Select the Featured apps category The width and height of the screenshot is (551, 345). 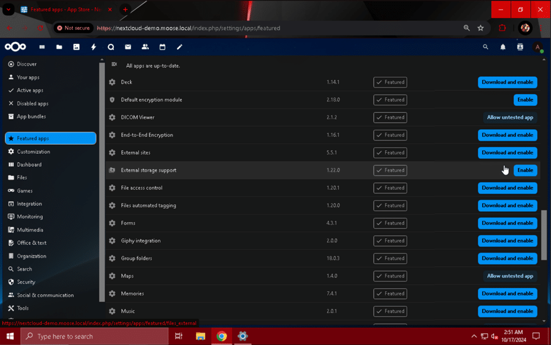51,138
